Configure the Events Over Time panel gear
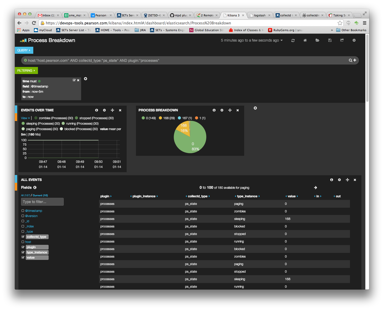Image resolution: width=384 pixels, height=310 pixels. 104,110
